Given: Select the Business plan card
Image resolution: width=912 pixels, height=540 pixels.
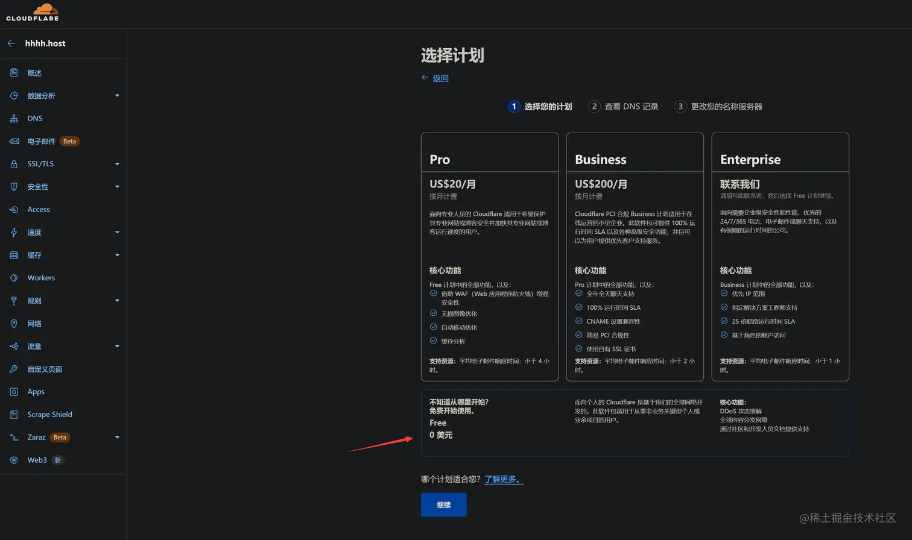Looking at the screenshot, I should [635, 257].
